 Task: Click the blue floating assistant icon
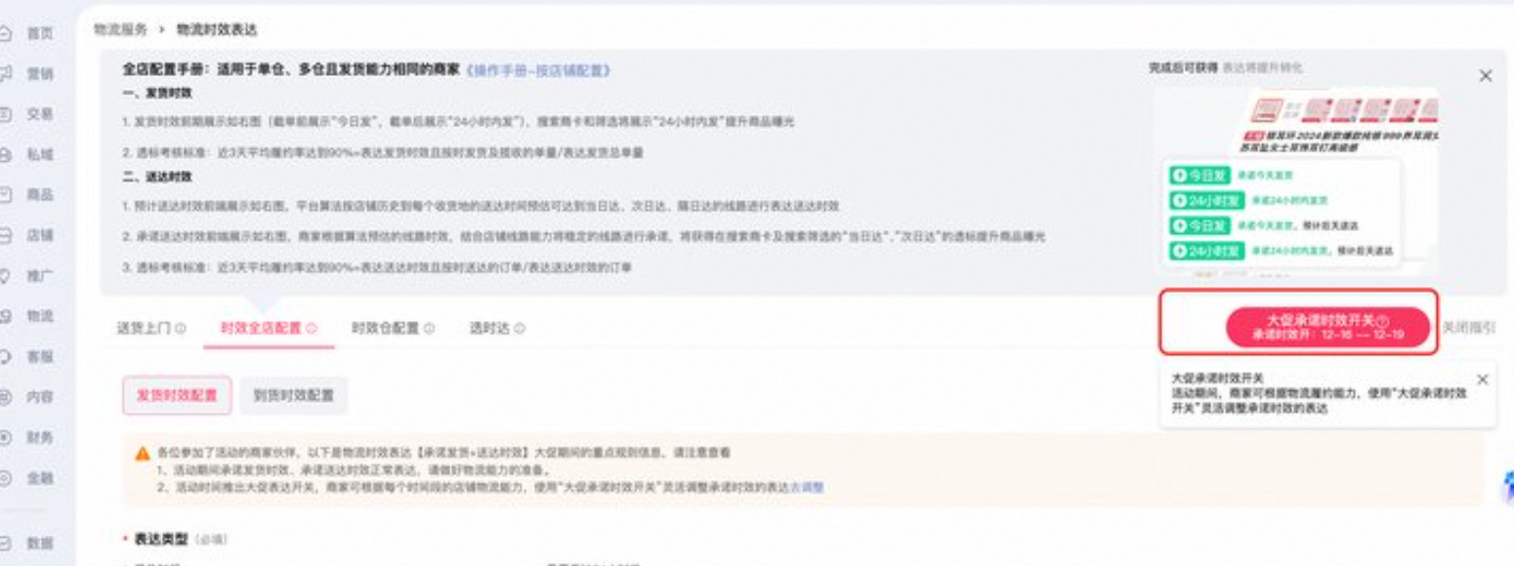[x=1506, y=488]
